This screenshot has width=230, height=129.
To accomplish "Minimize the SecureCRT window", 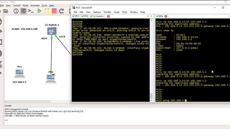I will [x=215, y=8].
